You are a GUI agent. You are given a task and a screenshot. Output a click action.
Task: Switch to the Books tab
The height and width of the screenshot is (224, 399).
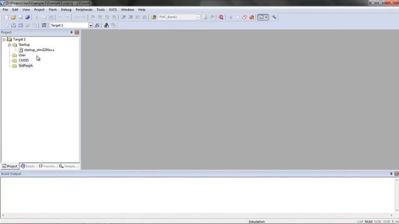(x=28, y=166)
